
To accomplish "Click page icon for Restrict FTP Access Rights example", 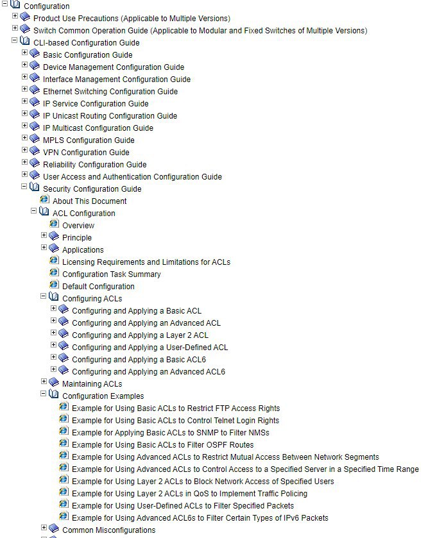I will [64, 407].
